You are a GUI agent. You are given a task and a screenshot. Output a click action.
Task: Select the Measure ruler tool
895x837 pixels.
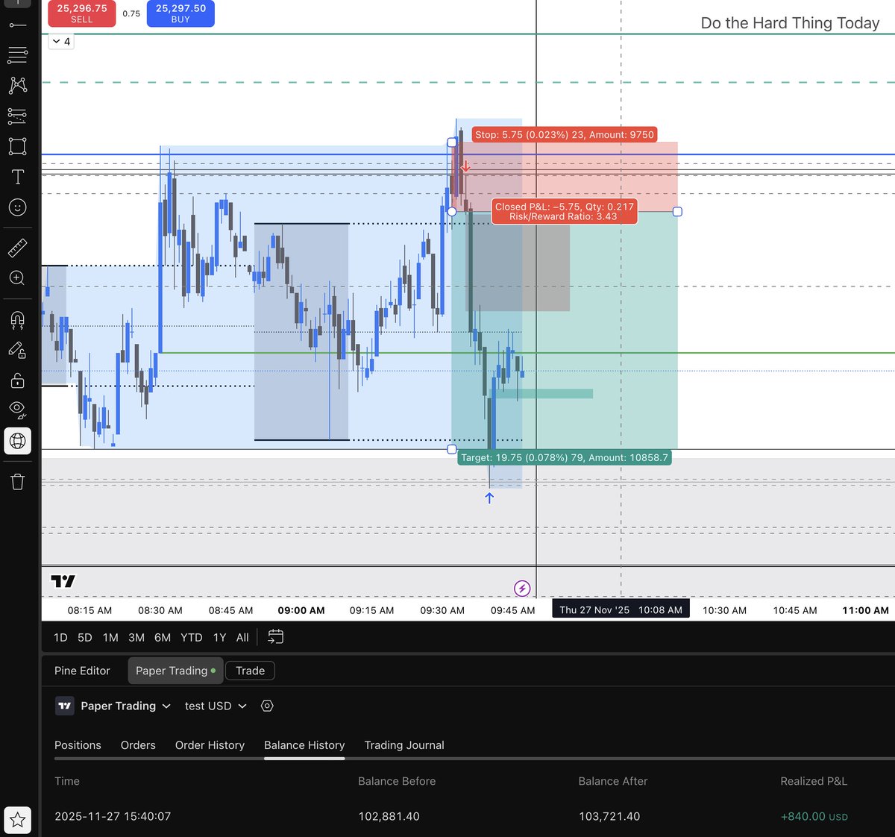[x=17, y=247]
